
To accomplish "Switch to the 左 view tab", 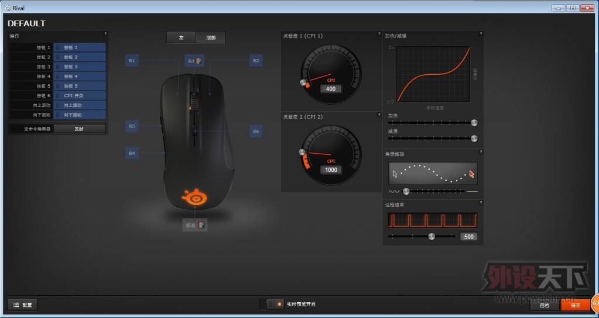I will (181, 37).
